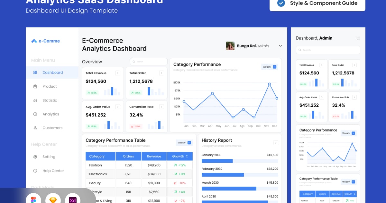The image size is (386, 203).
Task: Click the Overview search field
Action: tap(149, 62)
